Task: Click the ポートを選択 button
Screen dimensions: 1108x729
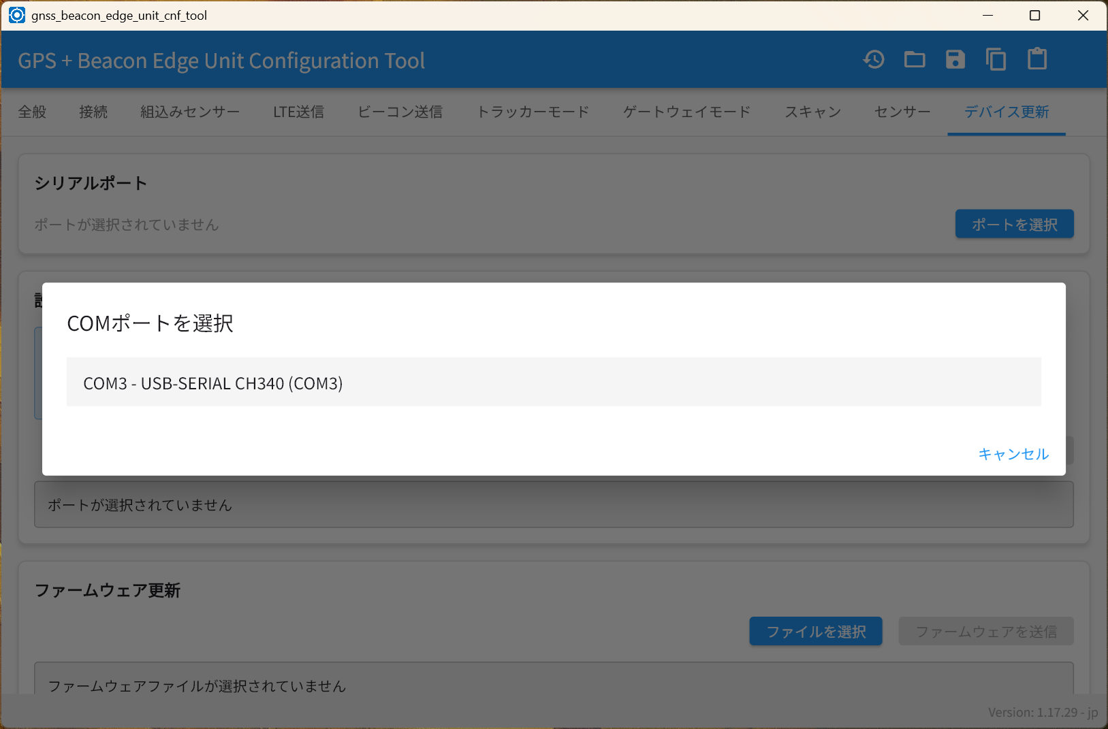Action: (1014, 224)
